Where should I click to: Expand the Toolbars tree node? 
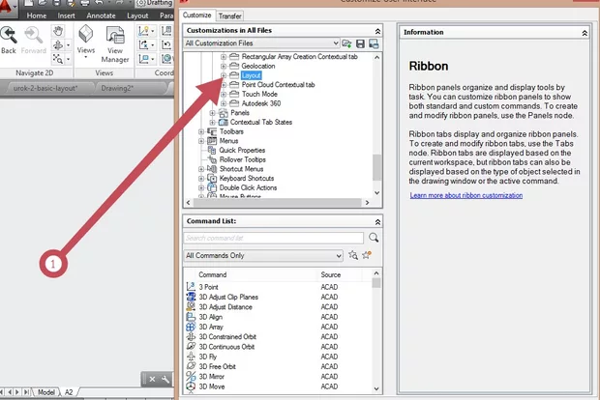pos(201,129)
